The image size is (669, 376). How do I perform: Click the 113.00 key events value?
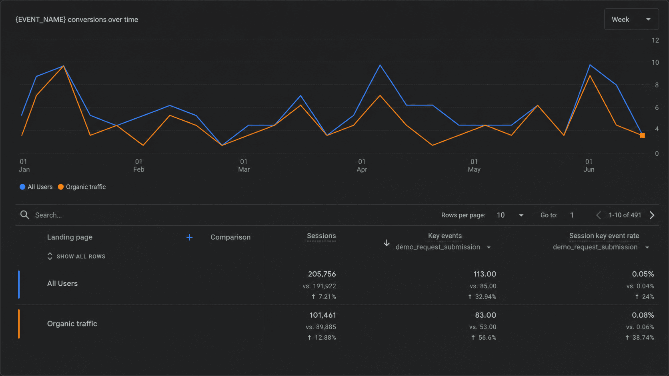(x=485, y=274)
